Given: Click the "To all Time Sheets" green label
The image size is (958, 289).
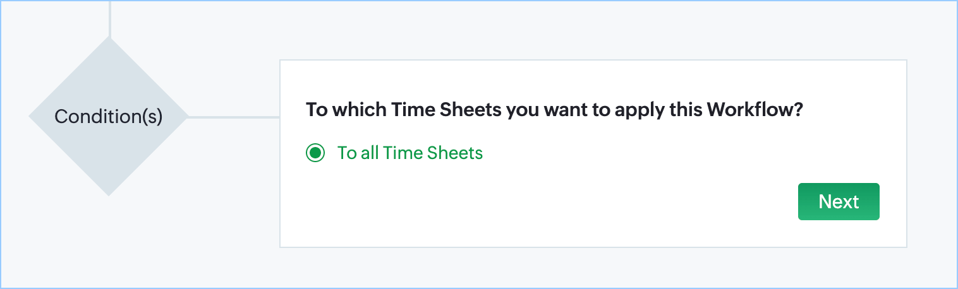Looking at the screenshot, I should click(x=410, y=153).
